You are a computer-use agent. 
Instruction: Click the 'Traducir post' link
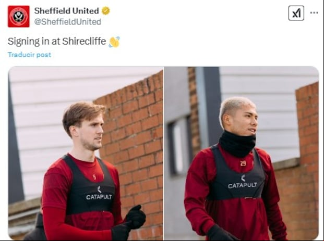point(29,55)
